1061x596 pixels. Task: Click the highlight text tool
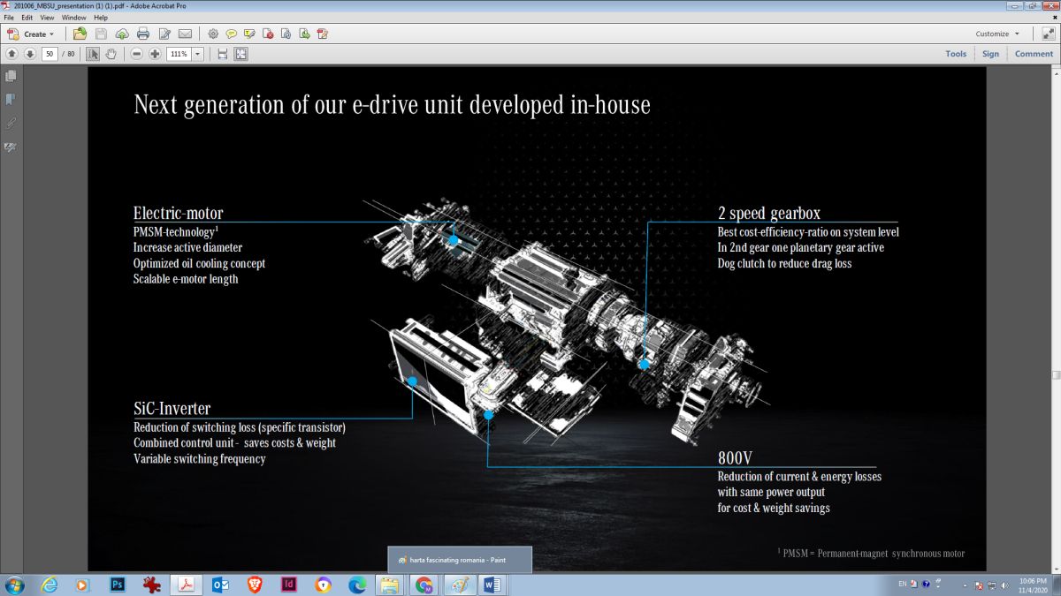click(249, 34)
